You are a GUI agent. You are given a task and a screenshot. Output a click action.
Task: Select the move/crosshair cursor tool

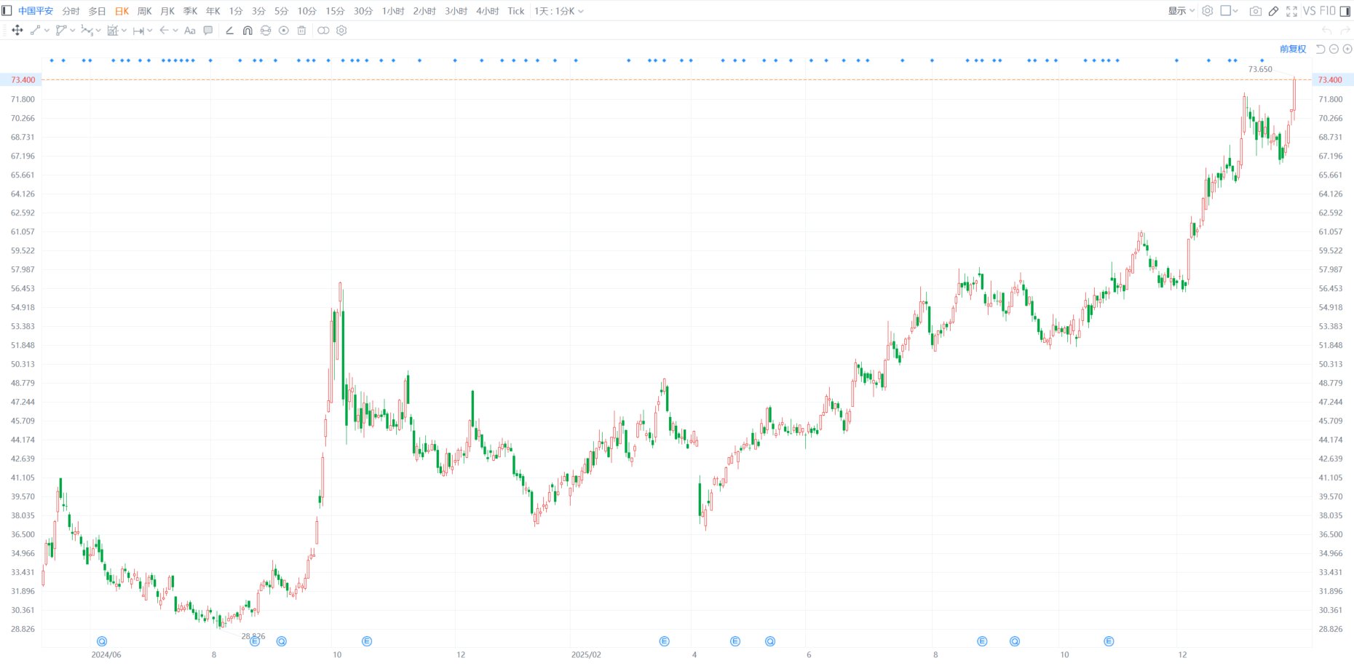tap(17, 31)
